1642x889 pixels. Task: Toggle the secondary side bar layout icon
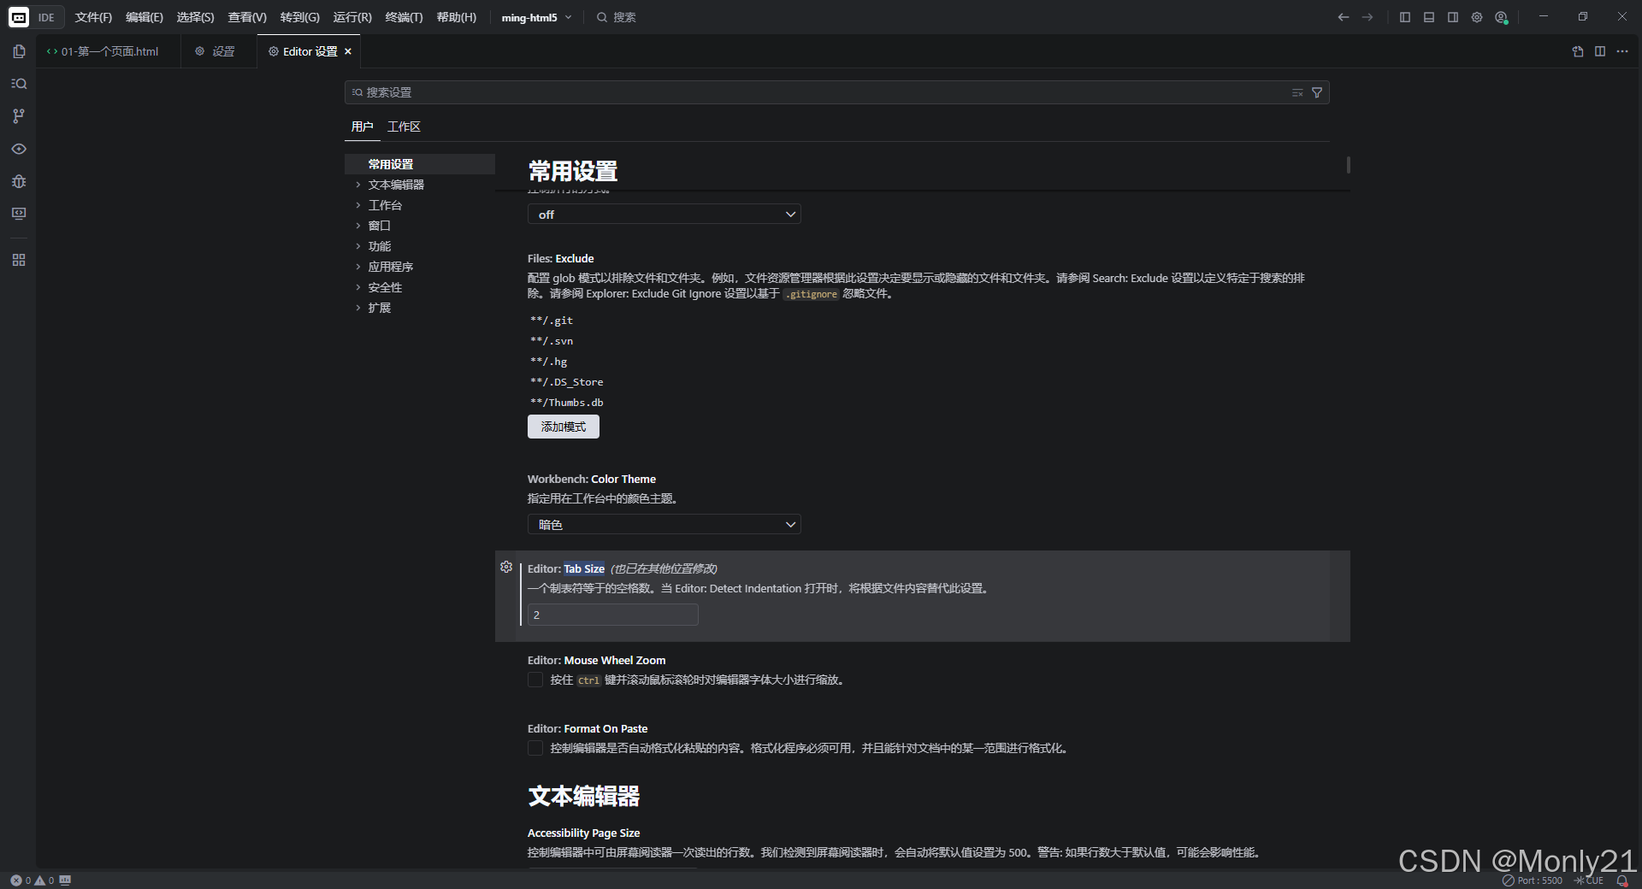(1453, 17)
